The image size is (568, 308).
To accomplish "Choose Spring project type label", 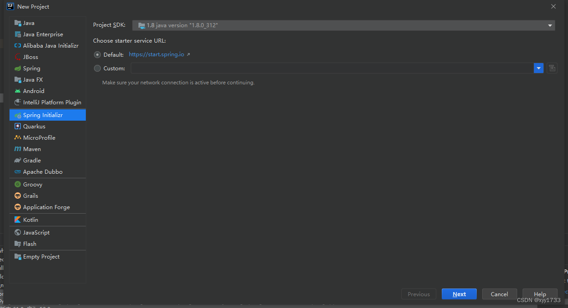I will 32,68.
